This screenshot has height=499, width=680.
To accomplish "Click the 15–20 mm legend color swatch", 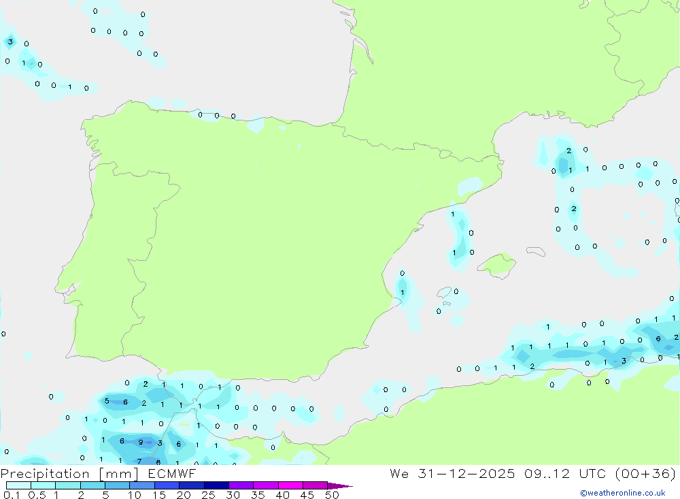I will coord(167,485).
